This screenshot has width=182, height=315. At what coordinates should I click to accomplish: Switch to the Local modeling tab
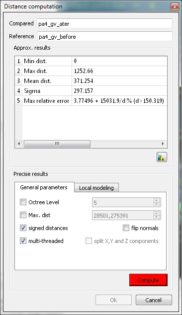(96, 188)
